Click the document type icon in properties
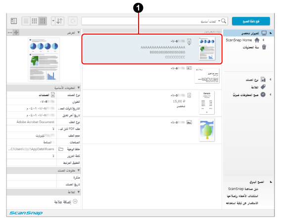This screenshot has height=218, width=281. click(x=53, y=94)
